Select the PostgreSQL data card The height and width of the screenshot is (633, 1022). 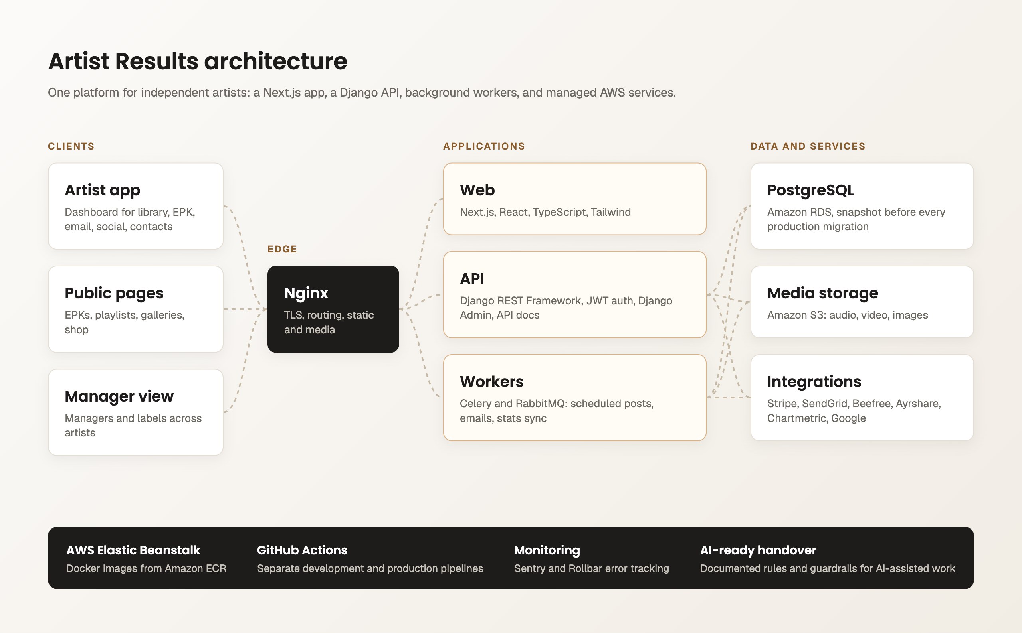pos(862,206)
